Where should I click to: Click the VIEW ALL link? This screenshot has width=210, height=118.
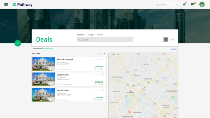[x=174, y=49]
